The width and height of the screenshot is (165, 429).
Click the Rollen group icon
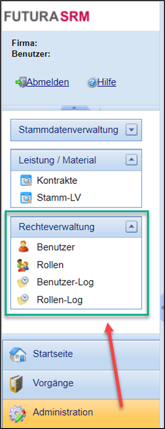(23, 265)
